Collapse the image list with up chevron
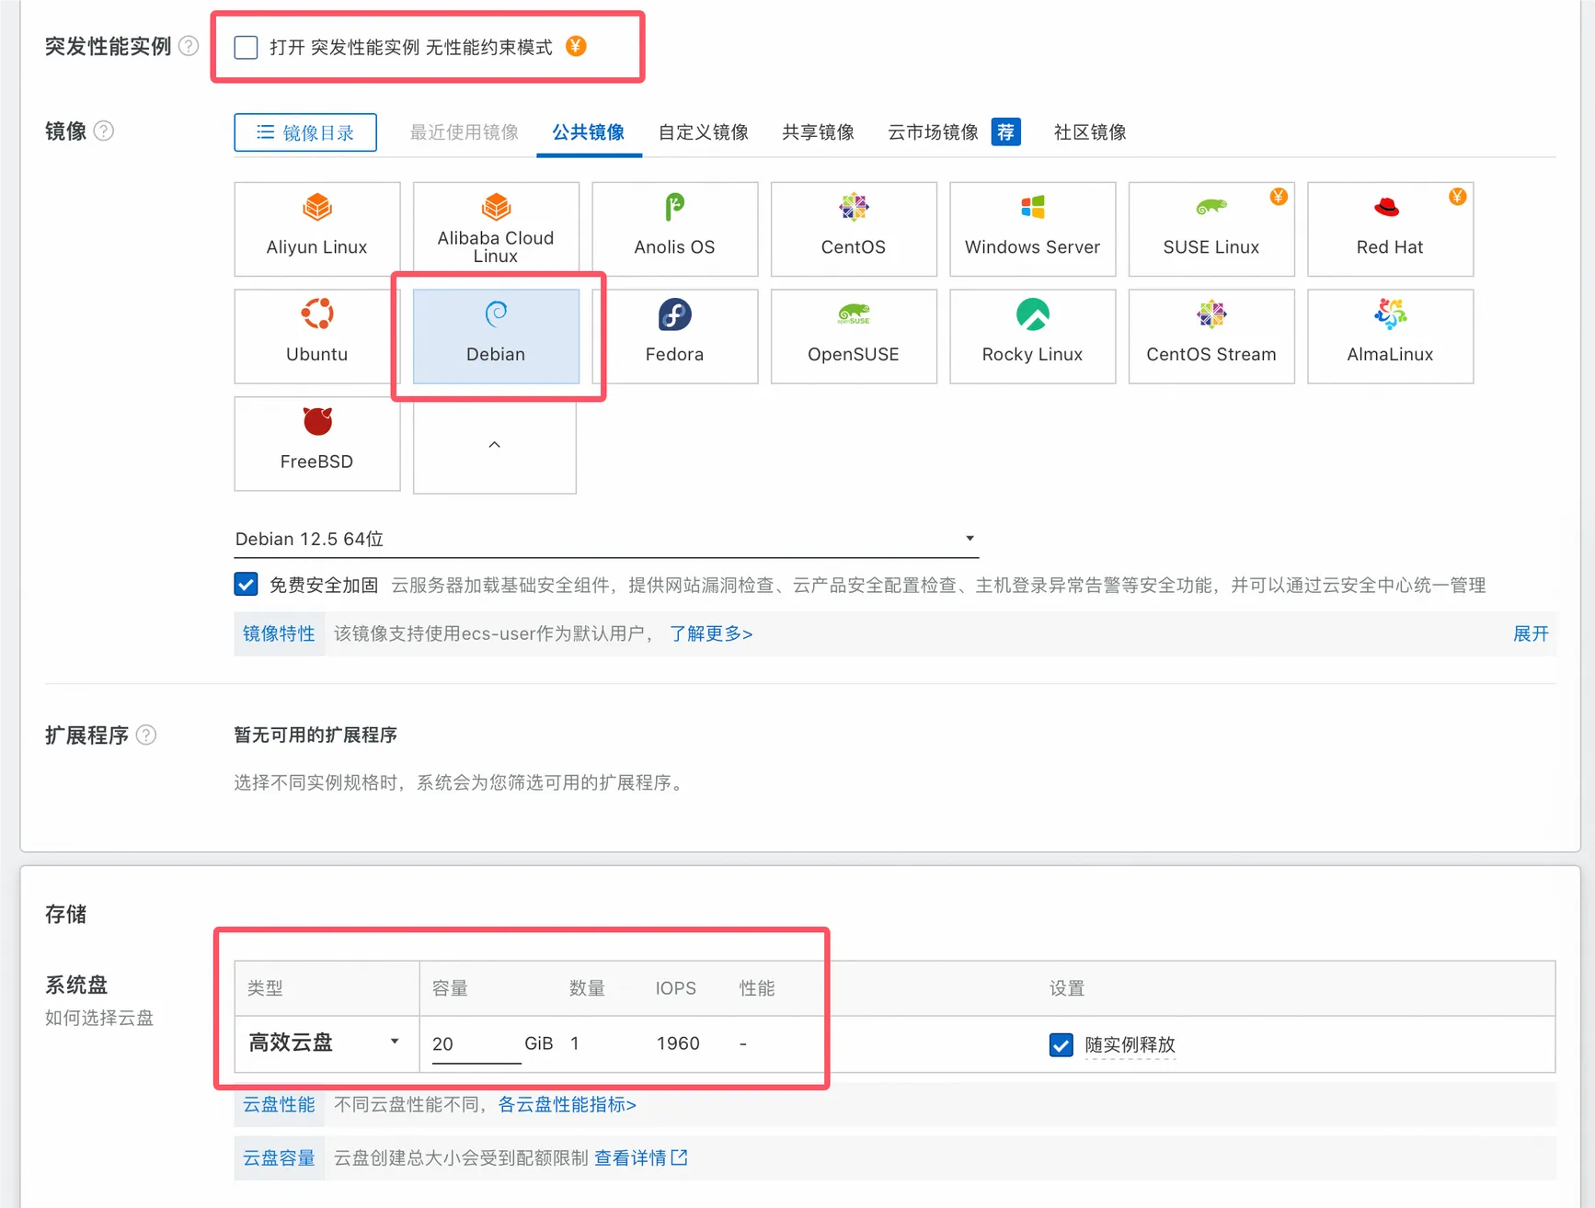 coord(495,446)
